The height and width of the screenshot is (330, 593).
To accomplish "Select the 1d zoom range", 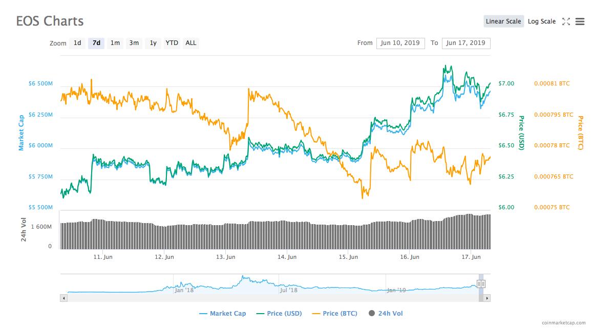I will point(77,43).
